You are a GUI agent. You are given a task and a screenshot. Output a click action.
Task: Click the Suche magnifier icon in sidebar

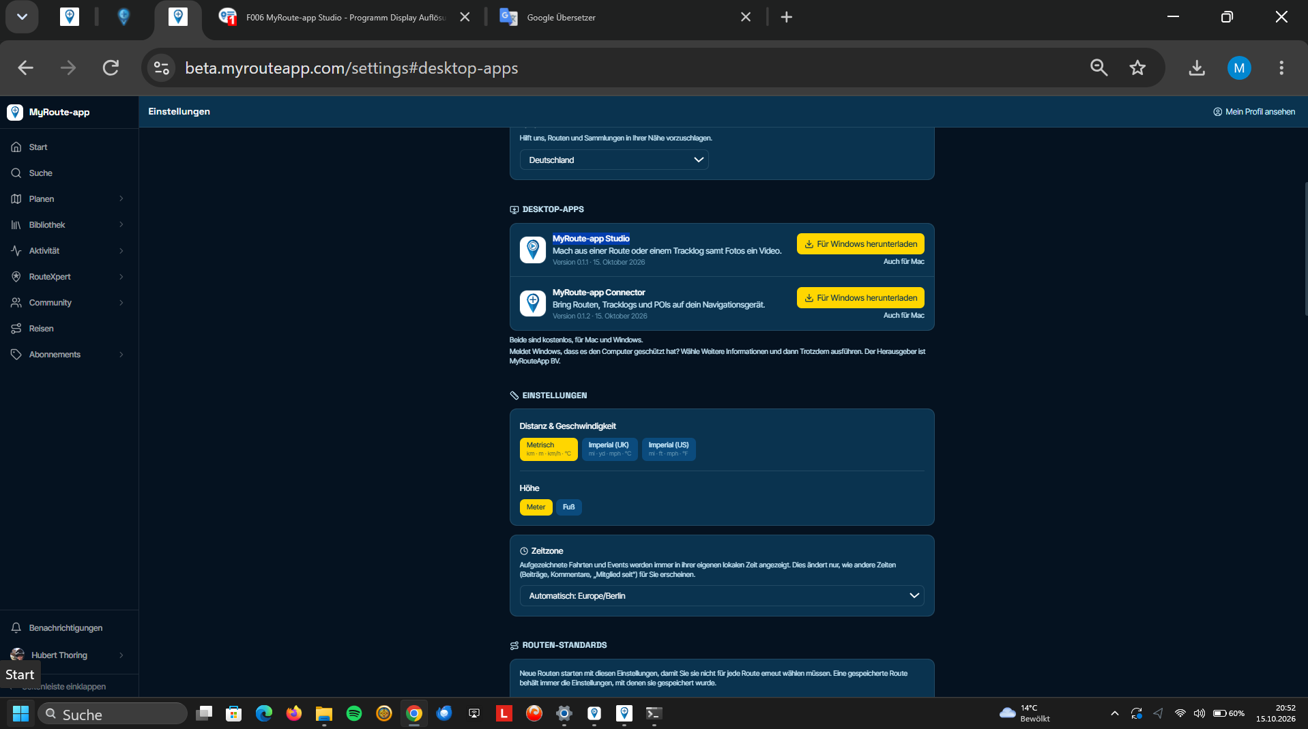(16, 173)
